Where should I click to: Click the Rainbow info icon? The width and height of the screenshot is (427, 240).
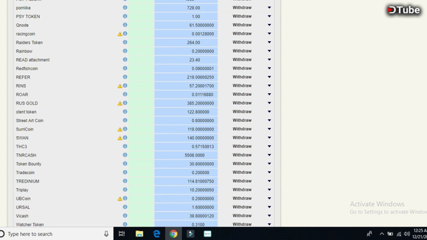[125, 51]
